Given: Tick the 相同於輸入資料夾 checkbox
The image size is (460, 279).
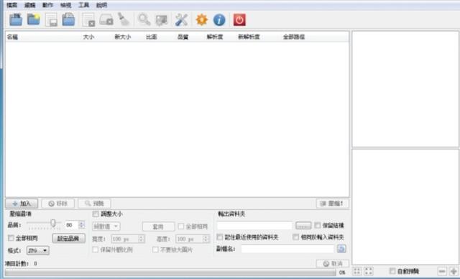Looking at the screenshot, I should pyautogui.click(x=295, y=237).
